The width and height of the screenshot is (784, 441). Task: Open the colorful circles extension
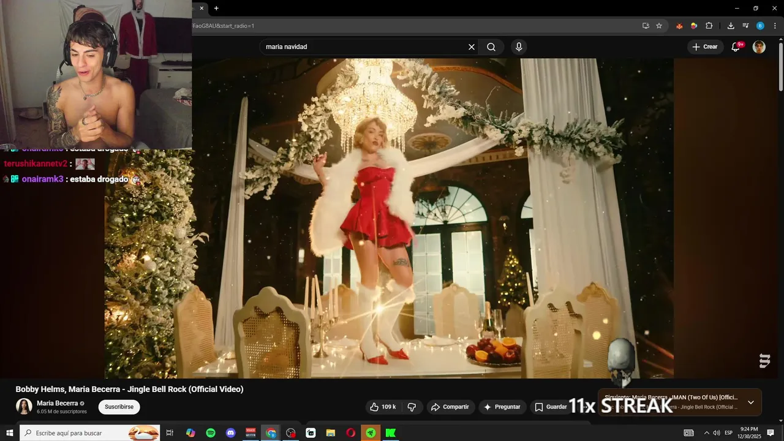click(694, 26)
